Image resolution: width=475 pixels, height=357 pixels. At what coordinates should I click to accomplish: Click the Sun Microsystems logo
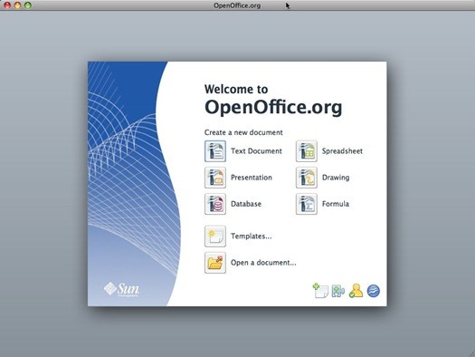coord(121,289)
